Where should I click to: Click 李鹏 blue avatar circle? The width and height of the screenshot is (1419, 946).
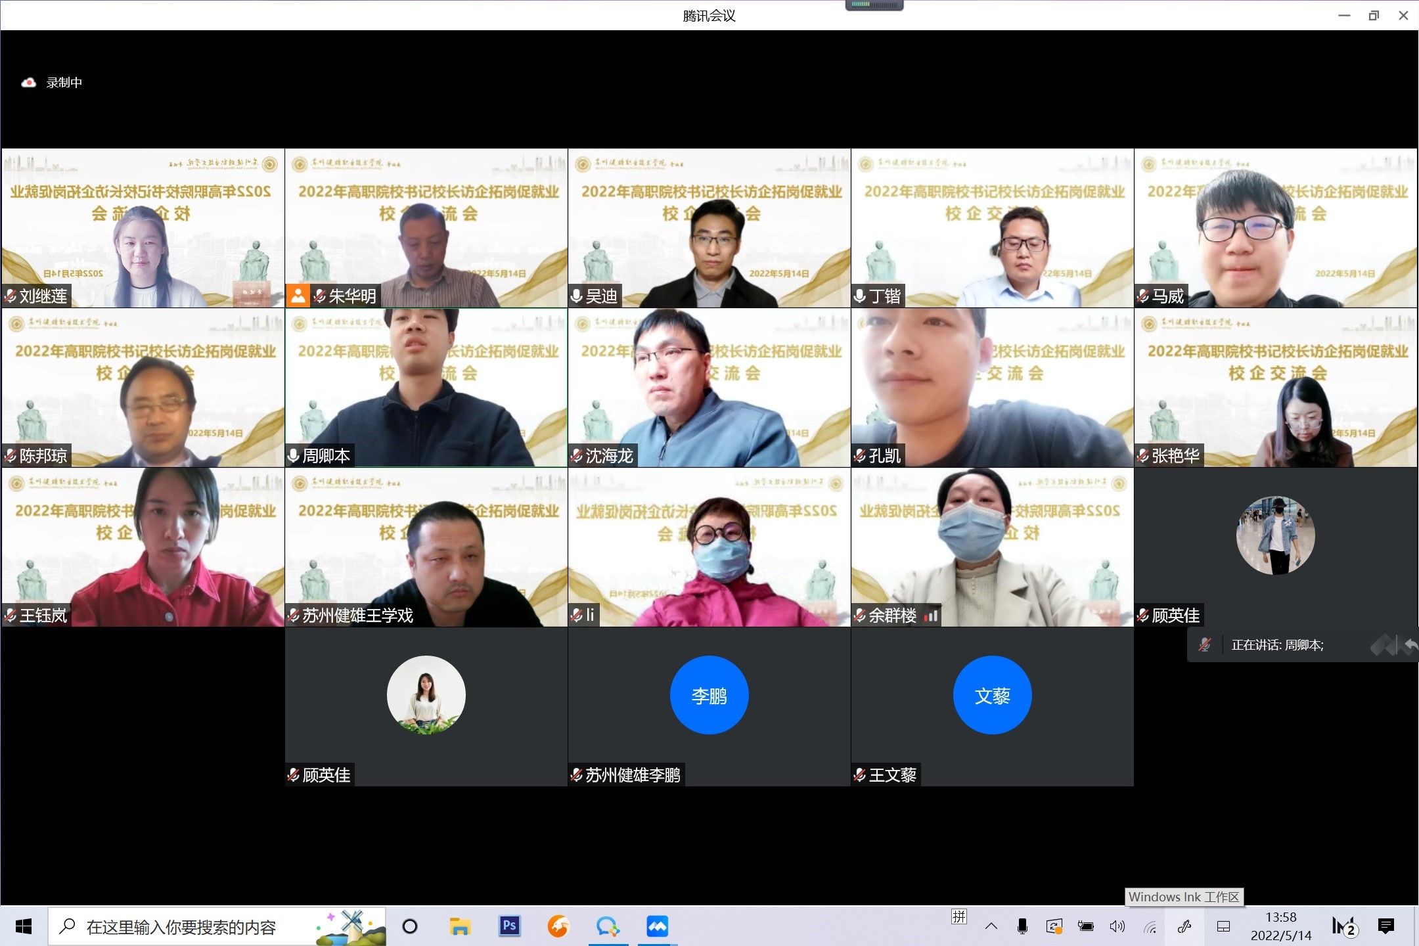(x=709, y=695)
